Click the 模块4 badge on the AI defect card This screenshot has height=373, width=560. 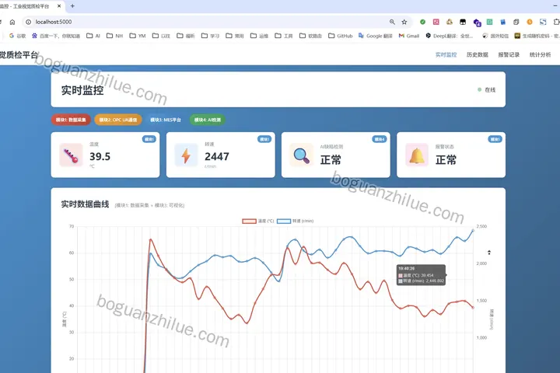point(380,139)
